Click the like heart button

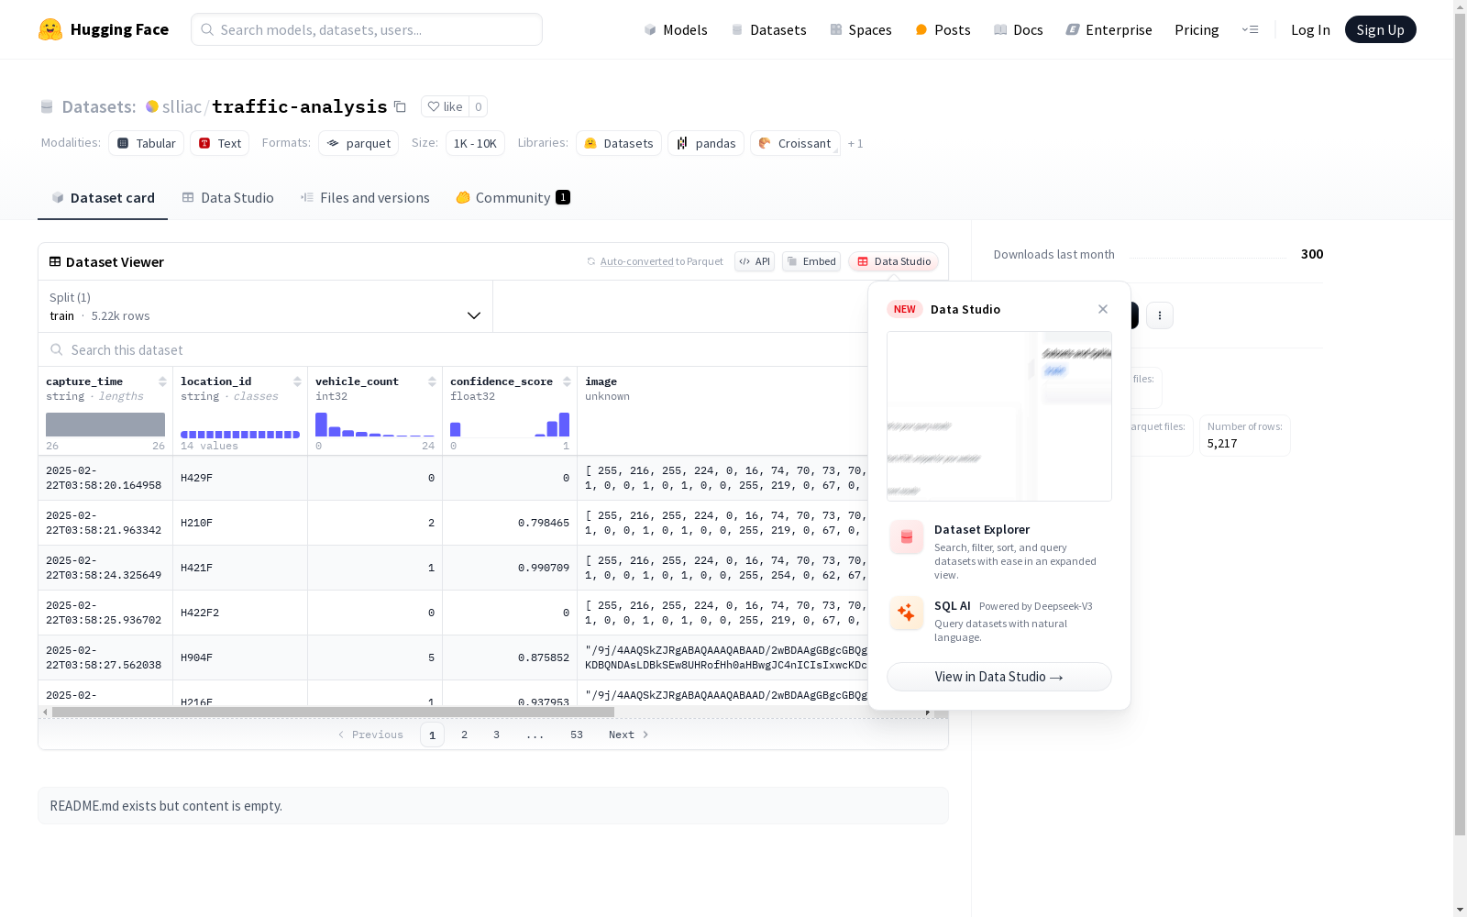pyautogui.click(x=445, y=106)
